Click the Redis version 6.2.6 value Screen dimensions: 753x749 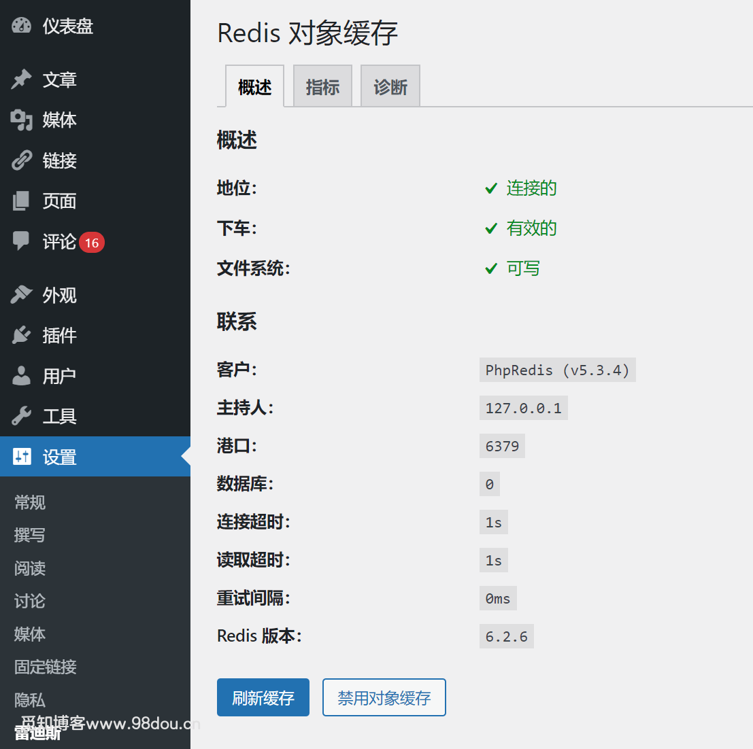click(507, 636)
